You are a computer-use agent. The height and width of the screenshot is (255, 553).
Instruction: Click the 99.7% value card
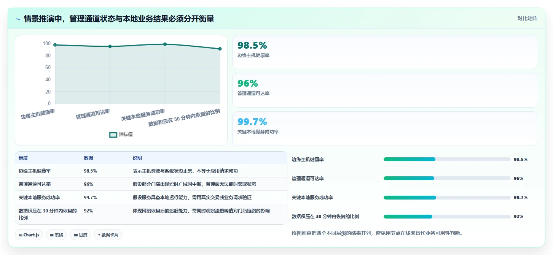coord(385,128)
